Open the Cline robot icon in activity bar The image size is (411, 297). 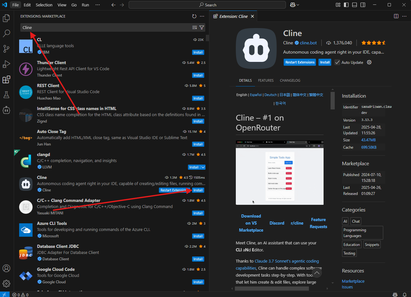pyautogui.click(x=6, y=110)
